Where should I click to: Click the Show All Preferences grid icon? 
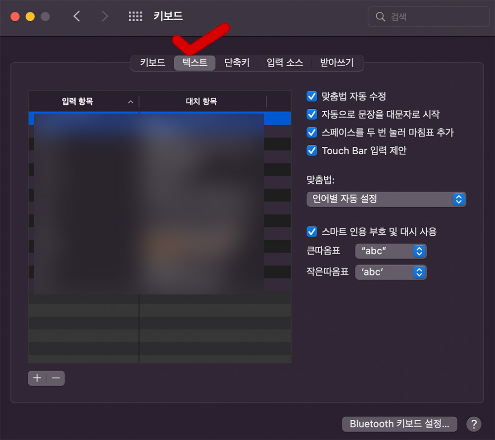(135, 16)
